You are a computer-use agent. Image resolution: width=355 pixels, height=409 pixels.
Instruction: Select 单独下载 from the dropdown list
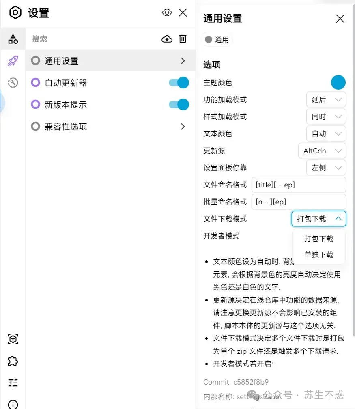[319, 254]
